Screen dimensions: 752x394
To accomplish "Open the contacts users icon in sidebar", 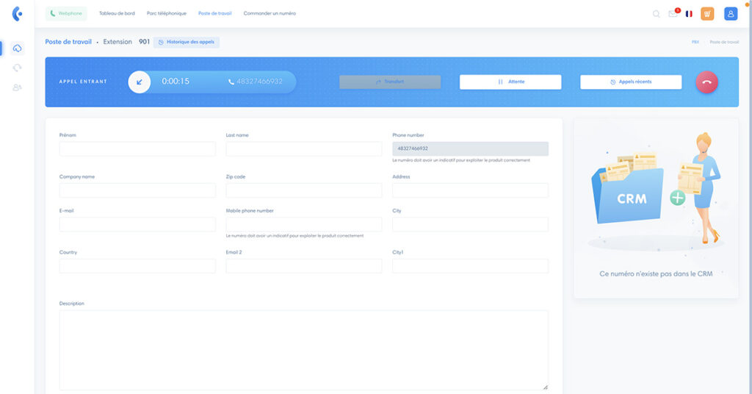I will (18, 87).
